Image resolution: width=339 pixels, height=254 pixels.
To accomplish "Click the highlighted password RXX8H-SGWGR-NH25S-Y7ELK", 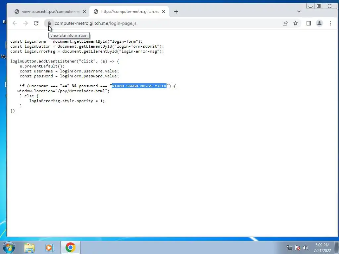I will (x=139, y=86).
